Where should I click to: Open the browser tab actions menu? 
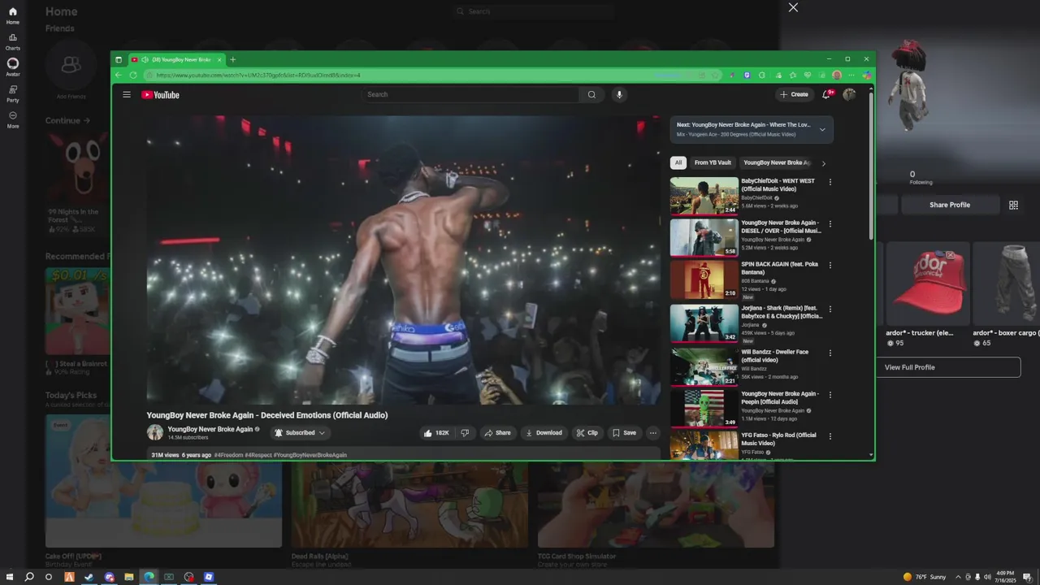tap(119, 59)
